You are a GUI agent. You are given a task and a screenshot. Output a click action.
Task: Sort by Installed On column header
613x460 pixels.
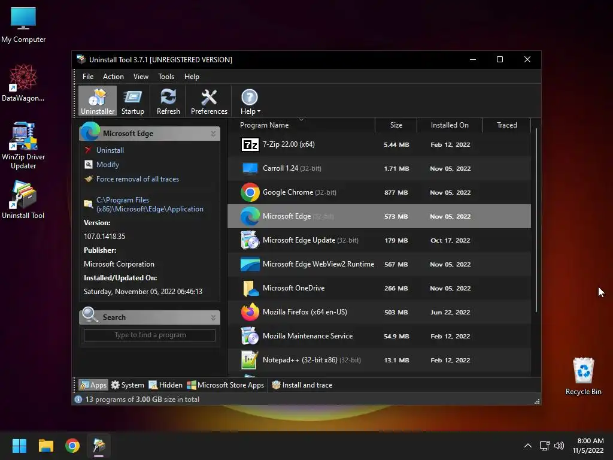click(450, 125)
